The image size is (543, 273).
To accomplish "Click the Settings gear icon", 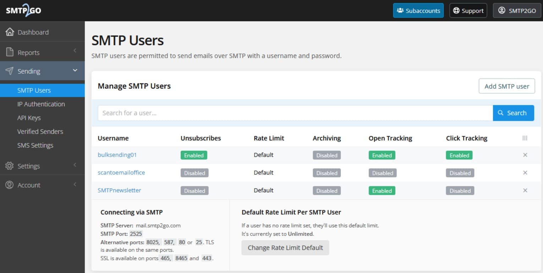I will point(10,166).
